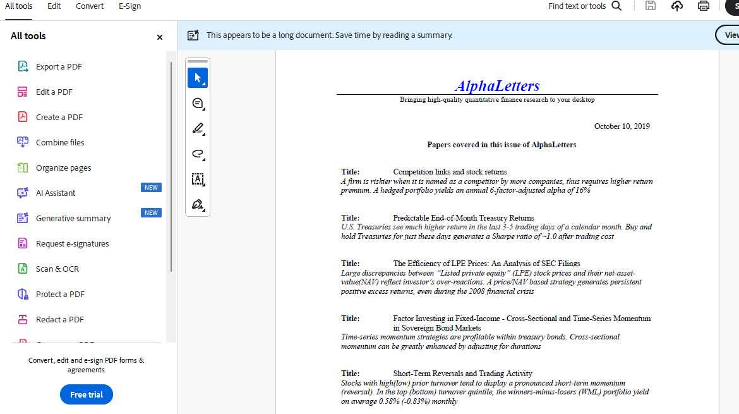Click the search magnifier icon
Viewport: 739px width, 414px height.
pyautogui.click(x=616, y=6)
